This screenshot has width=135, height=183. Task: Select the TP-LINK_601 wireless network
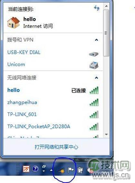tap(53, 114)
